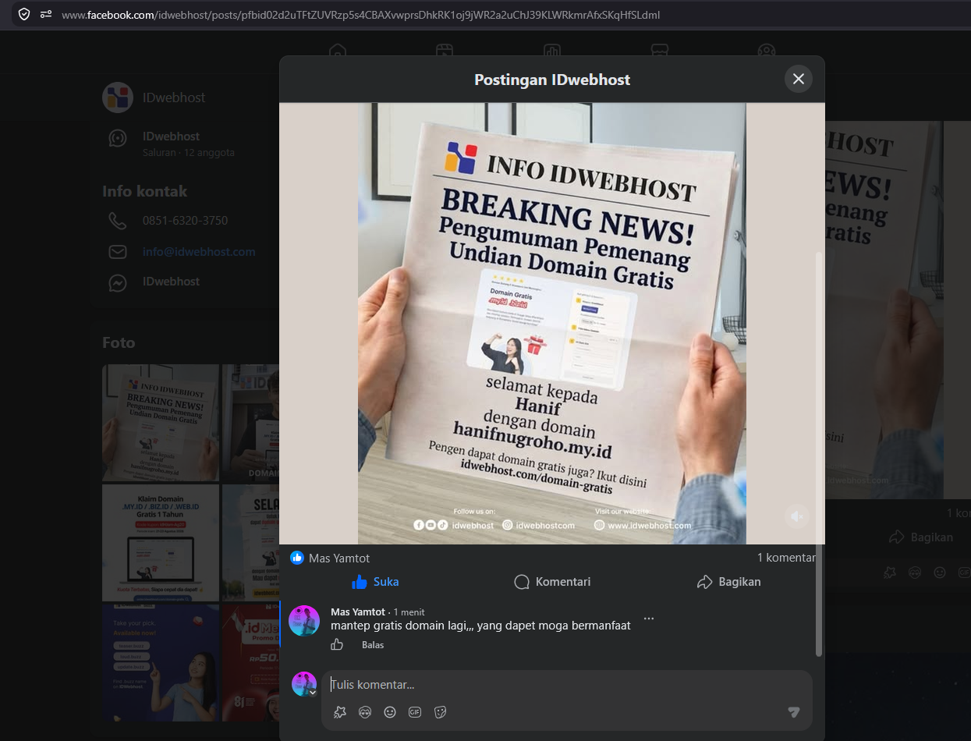971x741 pixels.
Task: Insert an avatar sticker in the comment box
Action: point(339,712)
